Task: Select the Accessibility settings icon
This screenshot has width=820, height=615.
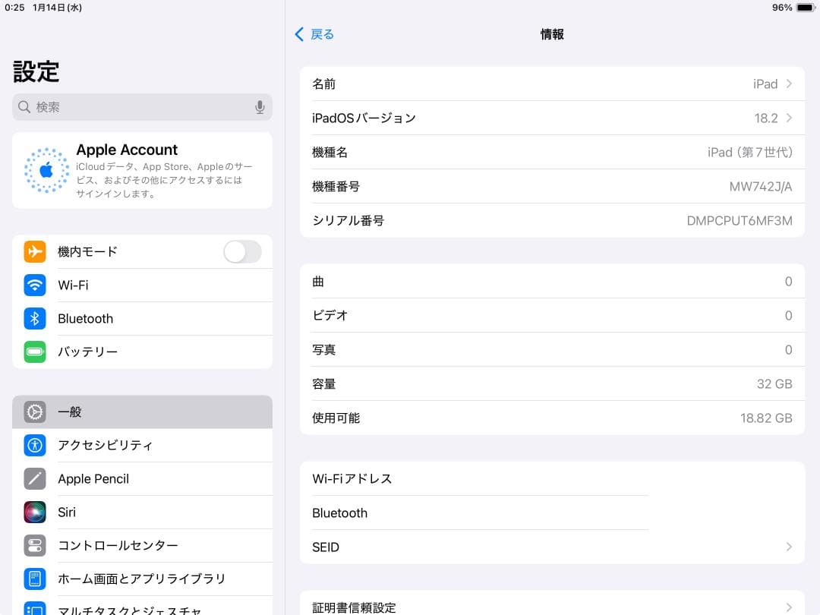Action: [x=35, y=445]
